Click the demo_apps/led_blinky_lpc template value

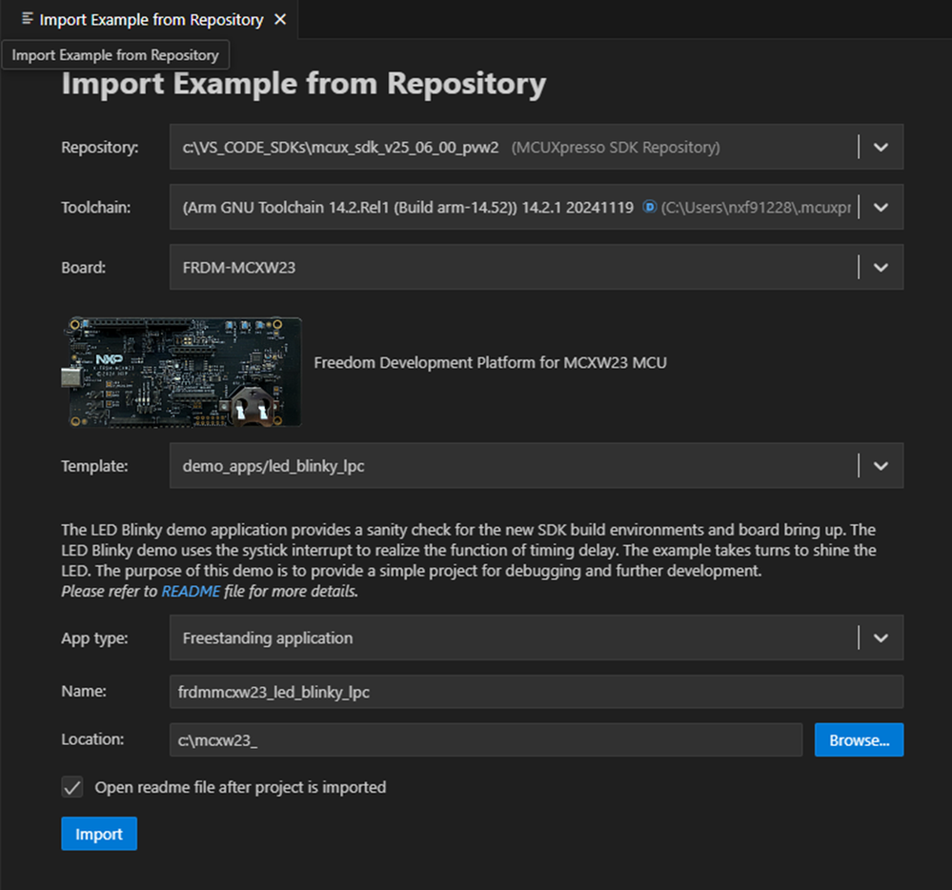point(273,467)
